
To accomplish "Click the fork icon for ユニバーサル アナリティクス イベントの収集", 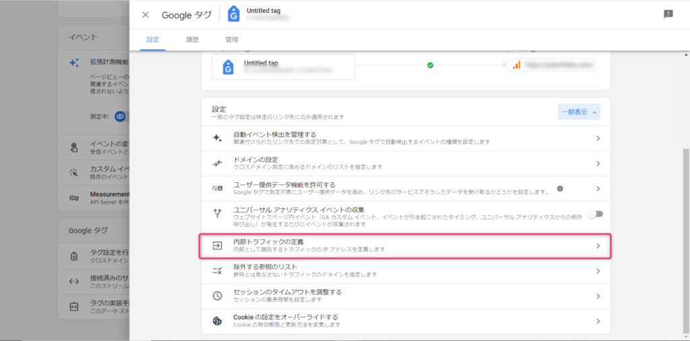I will coord(217,214).
